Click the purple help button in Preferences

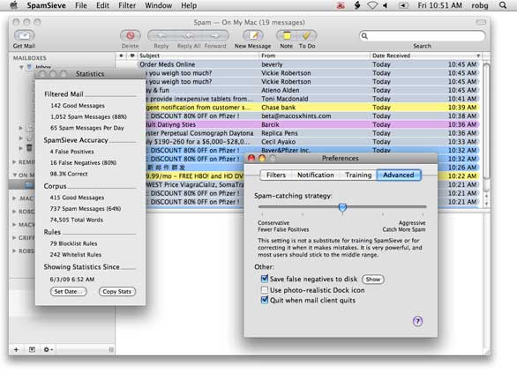pos(417,321)
